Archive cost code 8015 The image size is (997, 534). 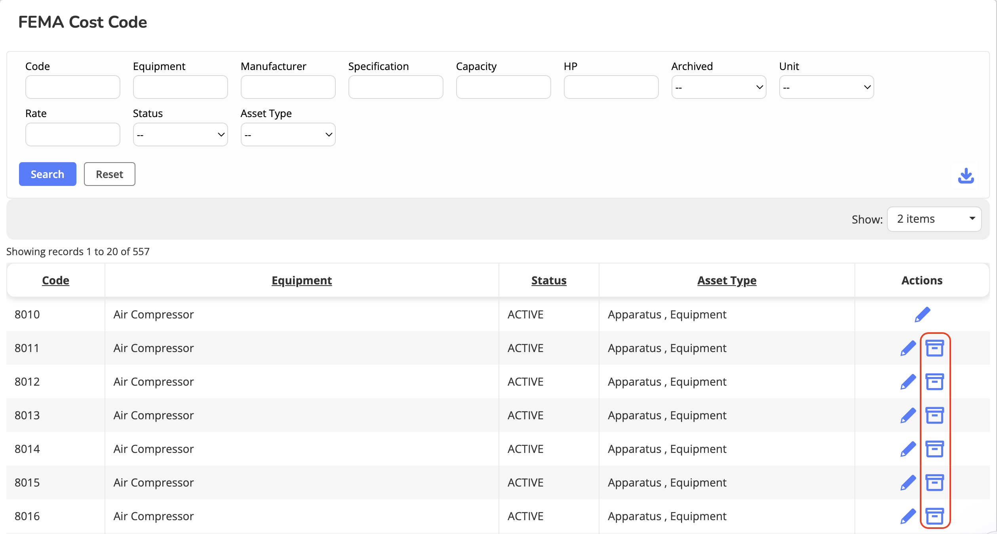coord(934,483)
